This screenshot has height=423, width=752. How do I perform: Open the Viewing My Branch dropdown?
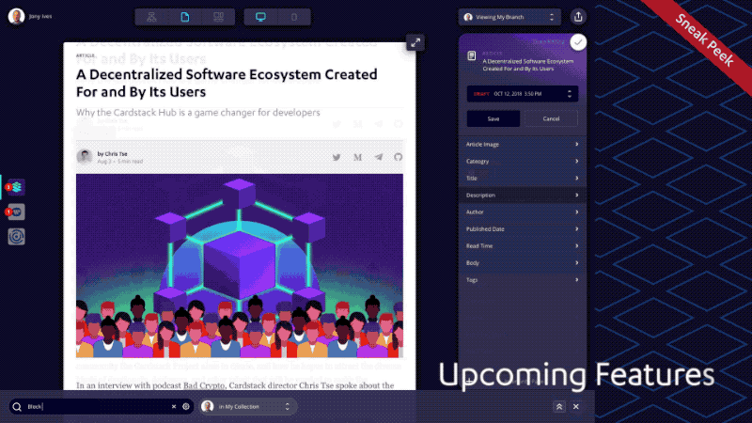coord(509,17)
